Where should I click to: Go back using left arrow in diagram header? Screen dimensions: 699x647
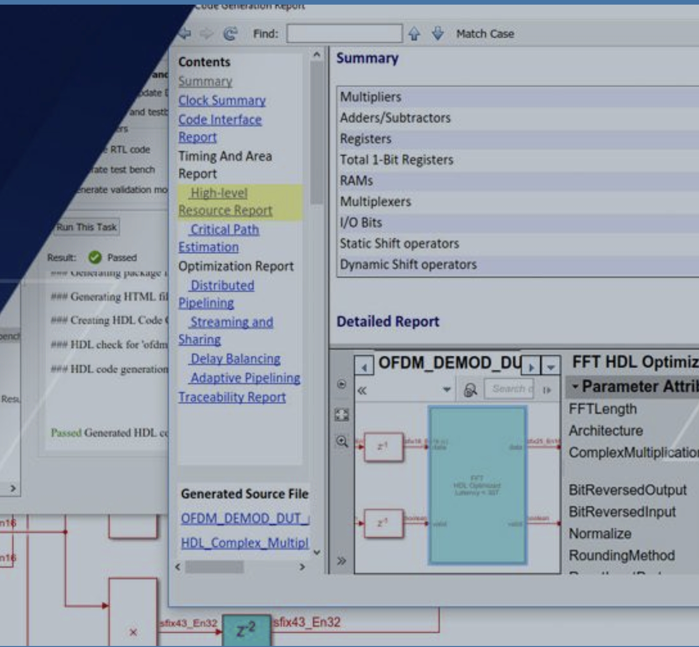coord(365,367)
